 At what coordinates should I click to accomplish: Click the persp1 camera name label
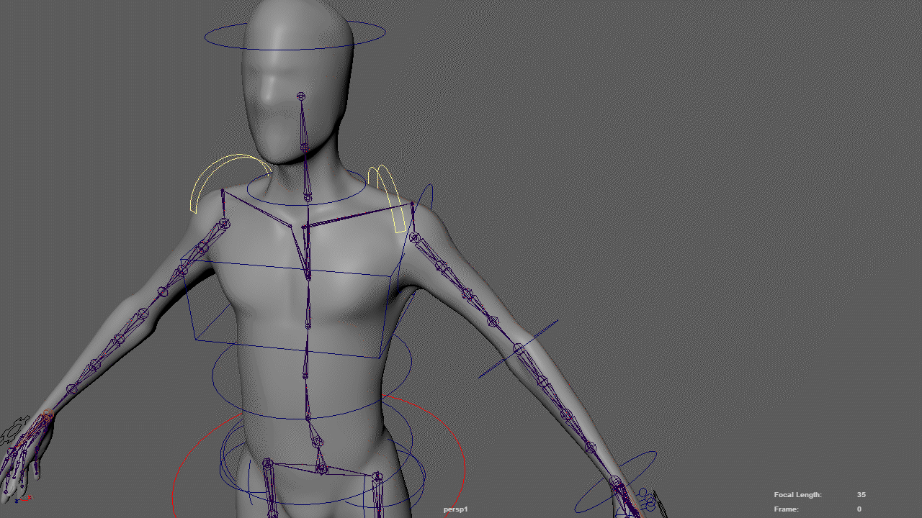(455, 509)
